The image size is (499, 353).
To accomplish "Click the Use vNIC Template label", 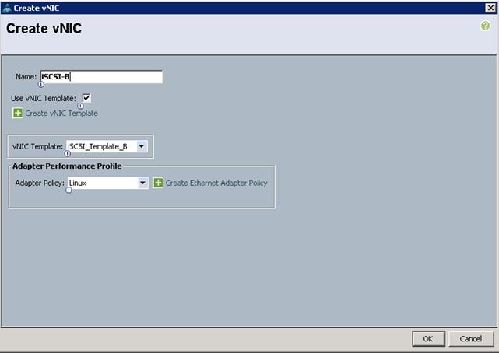I will [44, 98].
